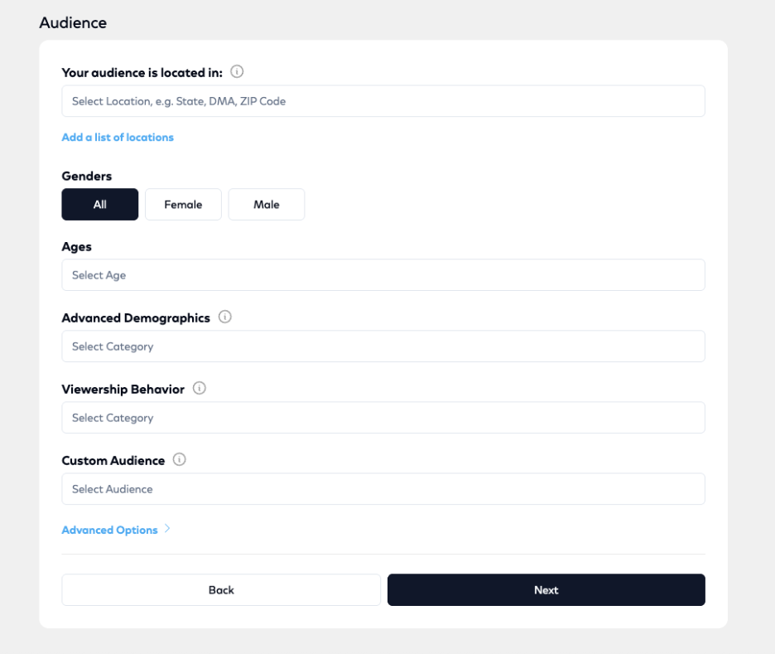Click the info icon beside audience location label

click(237, 72)
